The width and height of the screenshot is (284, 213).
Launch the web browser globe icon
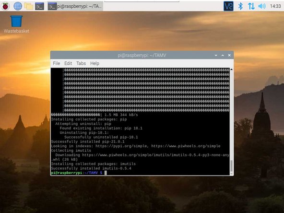pyautogui.click(x=18, y=6)
